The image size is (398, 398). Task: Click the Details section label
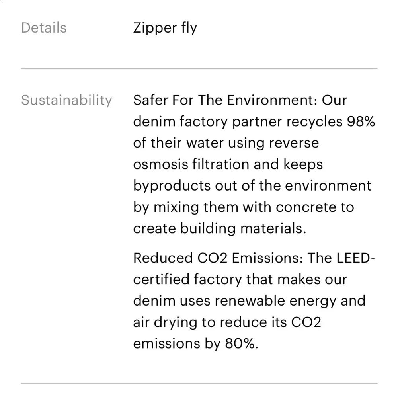click(x=44, y=28)
